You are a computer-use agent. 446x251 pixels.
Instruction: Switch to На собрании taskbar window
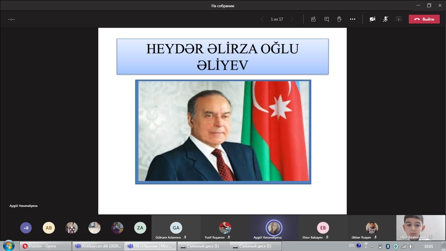pyautogui.click(x=151, y=246)
